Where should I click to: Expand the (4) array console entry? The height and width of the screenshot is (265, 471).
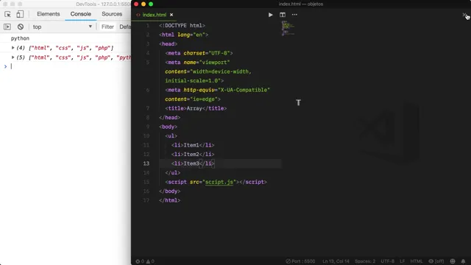(13, 48)
